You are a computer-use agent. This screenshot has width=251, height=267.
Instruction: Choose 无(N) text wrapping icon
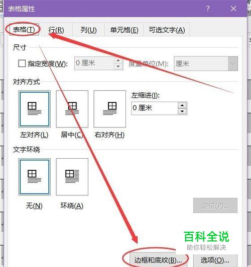point(35,177)
